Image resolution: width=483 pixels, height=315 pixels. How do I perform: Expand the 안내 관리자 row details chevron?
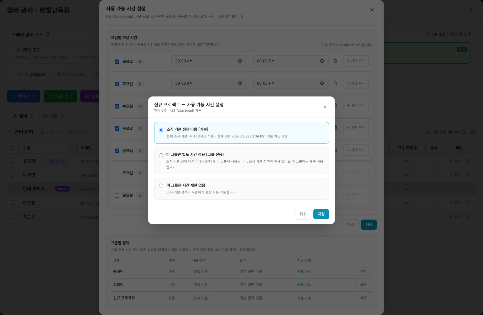[434, 189]
